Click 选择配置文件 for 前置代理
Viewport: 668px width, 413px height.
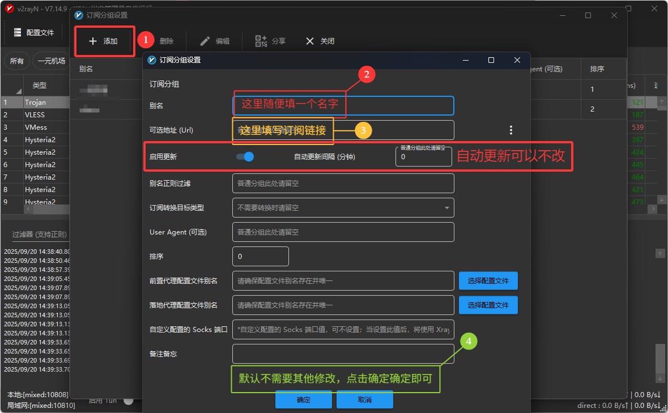(x=488, y=281)
